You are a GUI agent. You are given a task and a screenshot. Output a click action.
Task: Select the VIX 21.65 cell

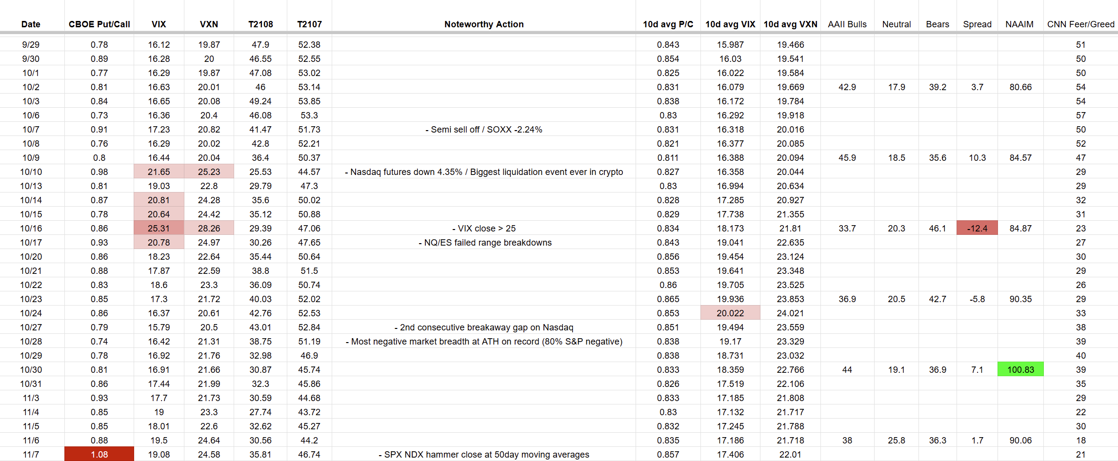click(x=159, y=172)
